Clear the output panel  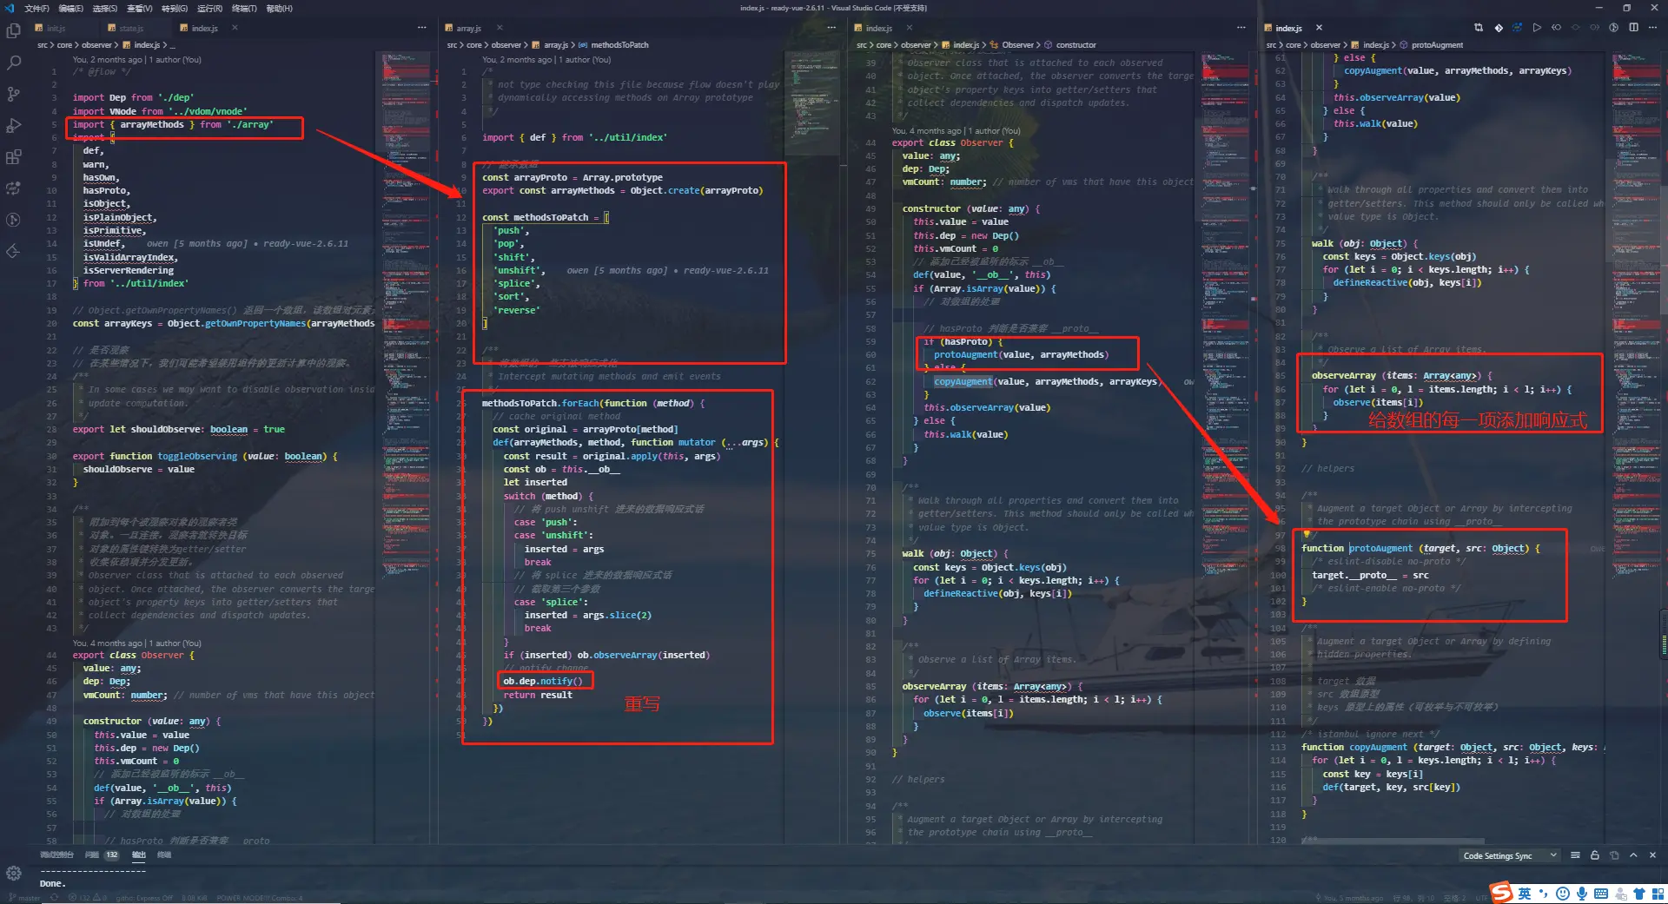pyautogui.click(x=1575, y=855)
